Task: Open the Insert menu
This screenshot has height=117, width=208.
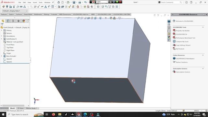Action: pyautogui.click(x=35, y=2)
